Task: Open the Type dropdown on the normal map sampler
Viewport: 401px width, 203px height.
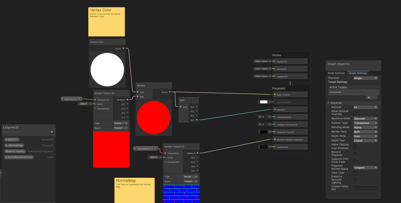Action: 190,176
